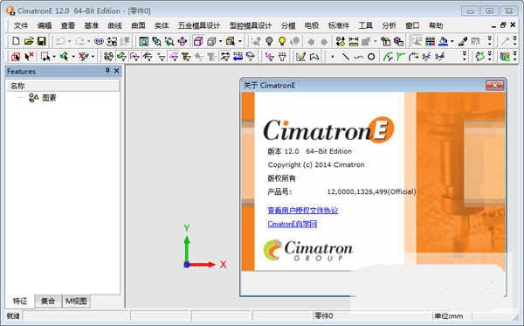524x326 pixels.
Task: Click the yellow light bulb icon
Action: point(282,41)
